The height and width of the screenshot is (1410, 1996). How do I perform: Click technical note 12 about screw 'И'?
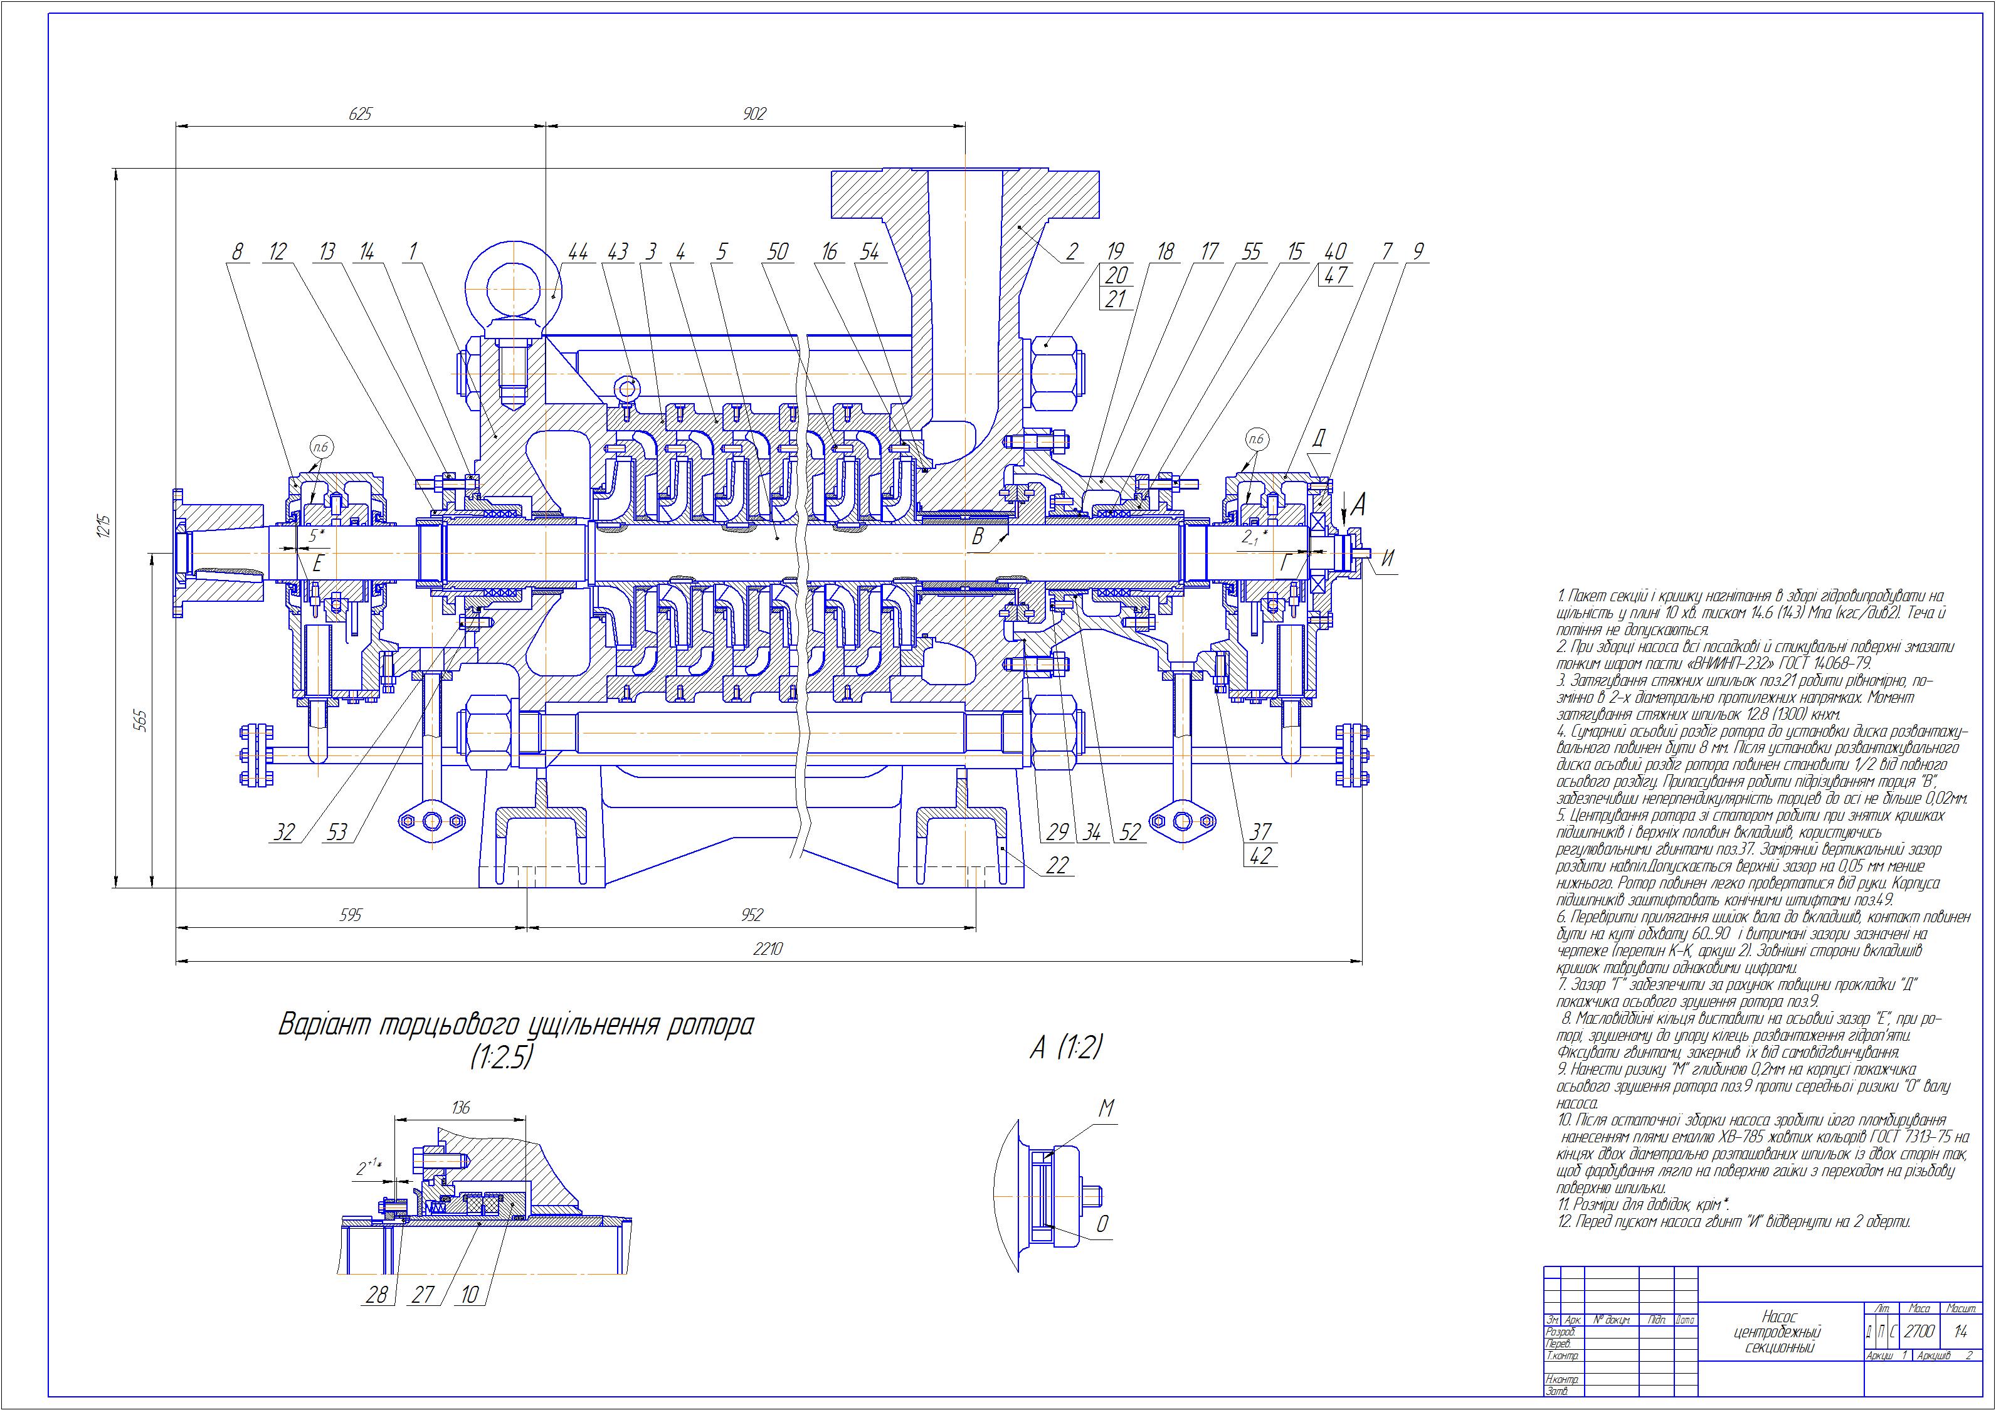coord(1735,1221)
